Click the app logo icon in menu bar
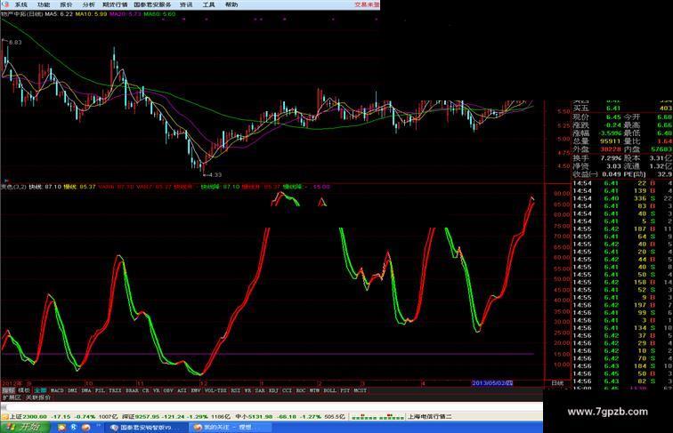Viewport: 673px width, 433px height. [5, 4]
